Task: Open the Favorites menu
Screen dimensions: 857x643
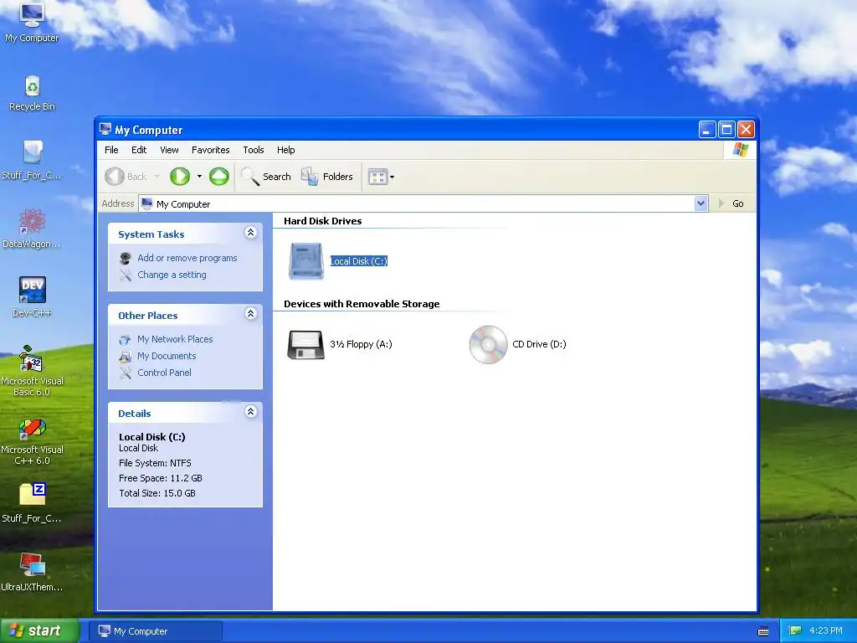Action: pos(210,150)
